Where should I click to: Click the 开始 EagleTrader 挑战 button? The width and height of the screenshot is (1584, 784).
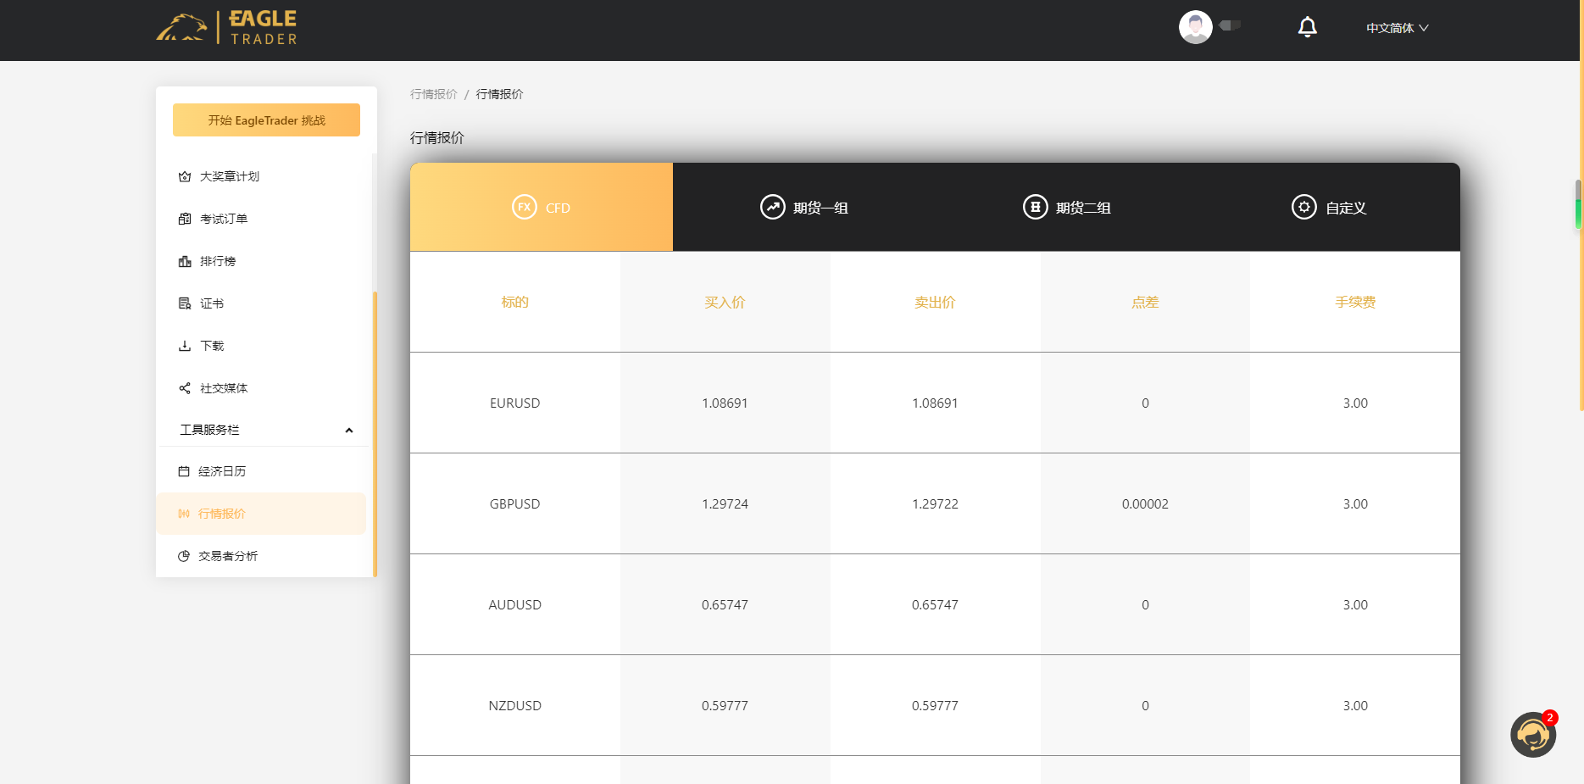266,120
